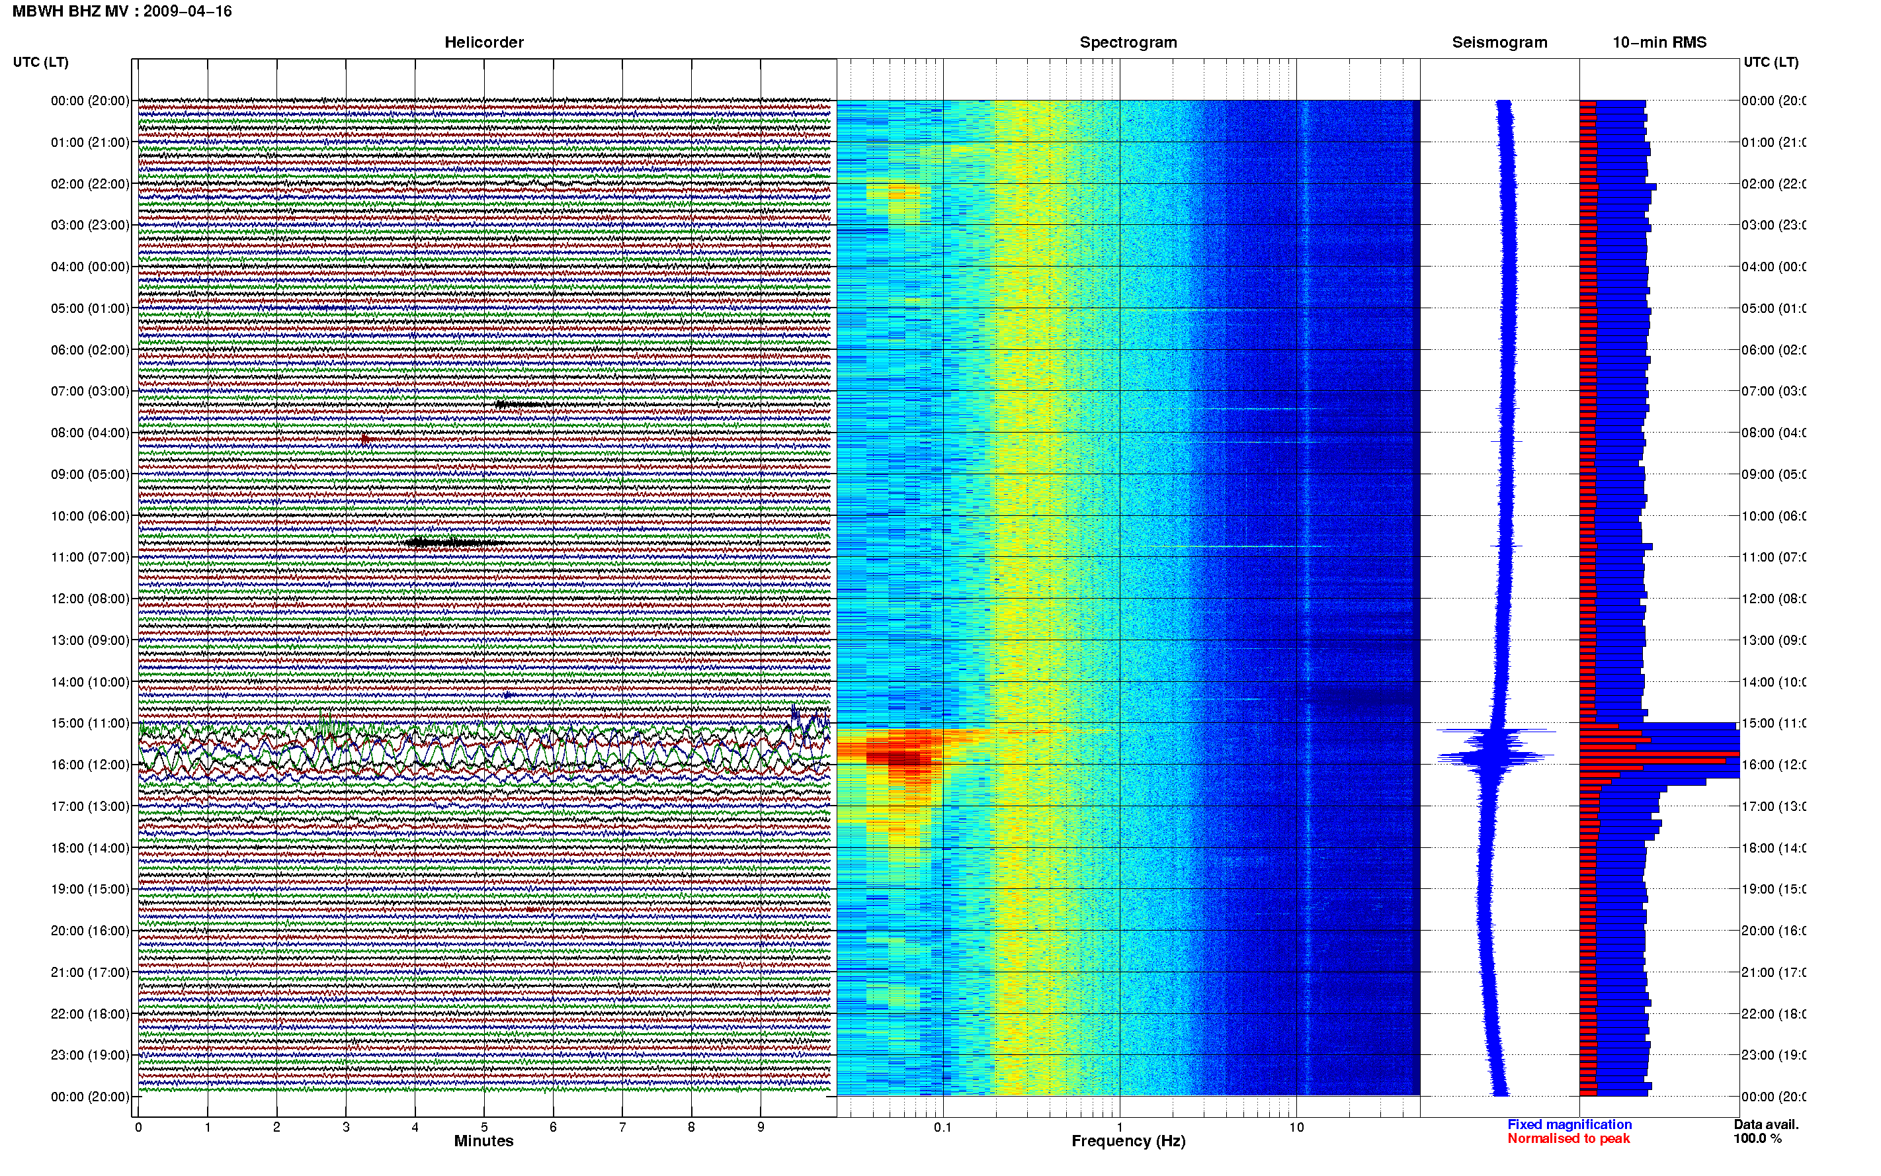Click the right-side '15:00 (11:' time label

(1774, 724)
